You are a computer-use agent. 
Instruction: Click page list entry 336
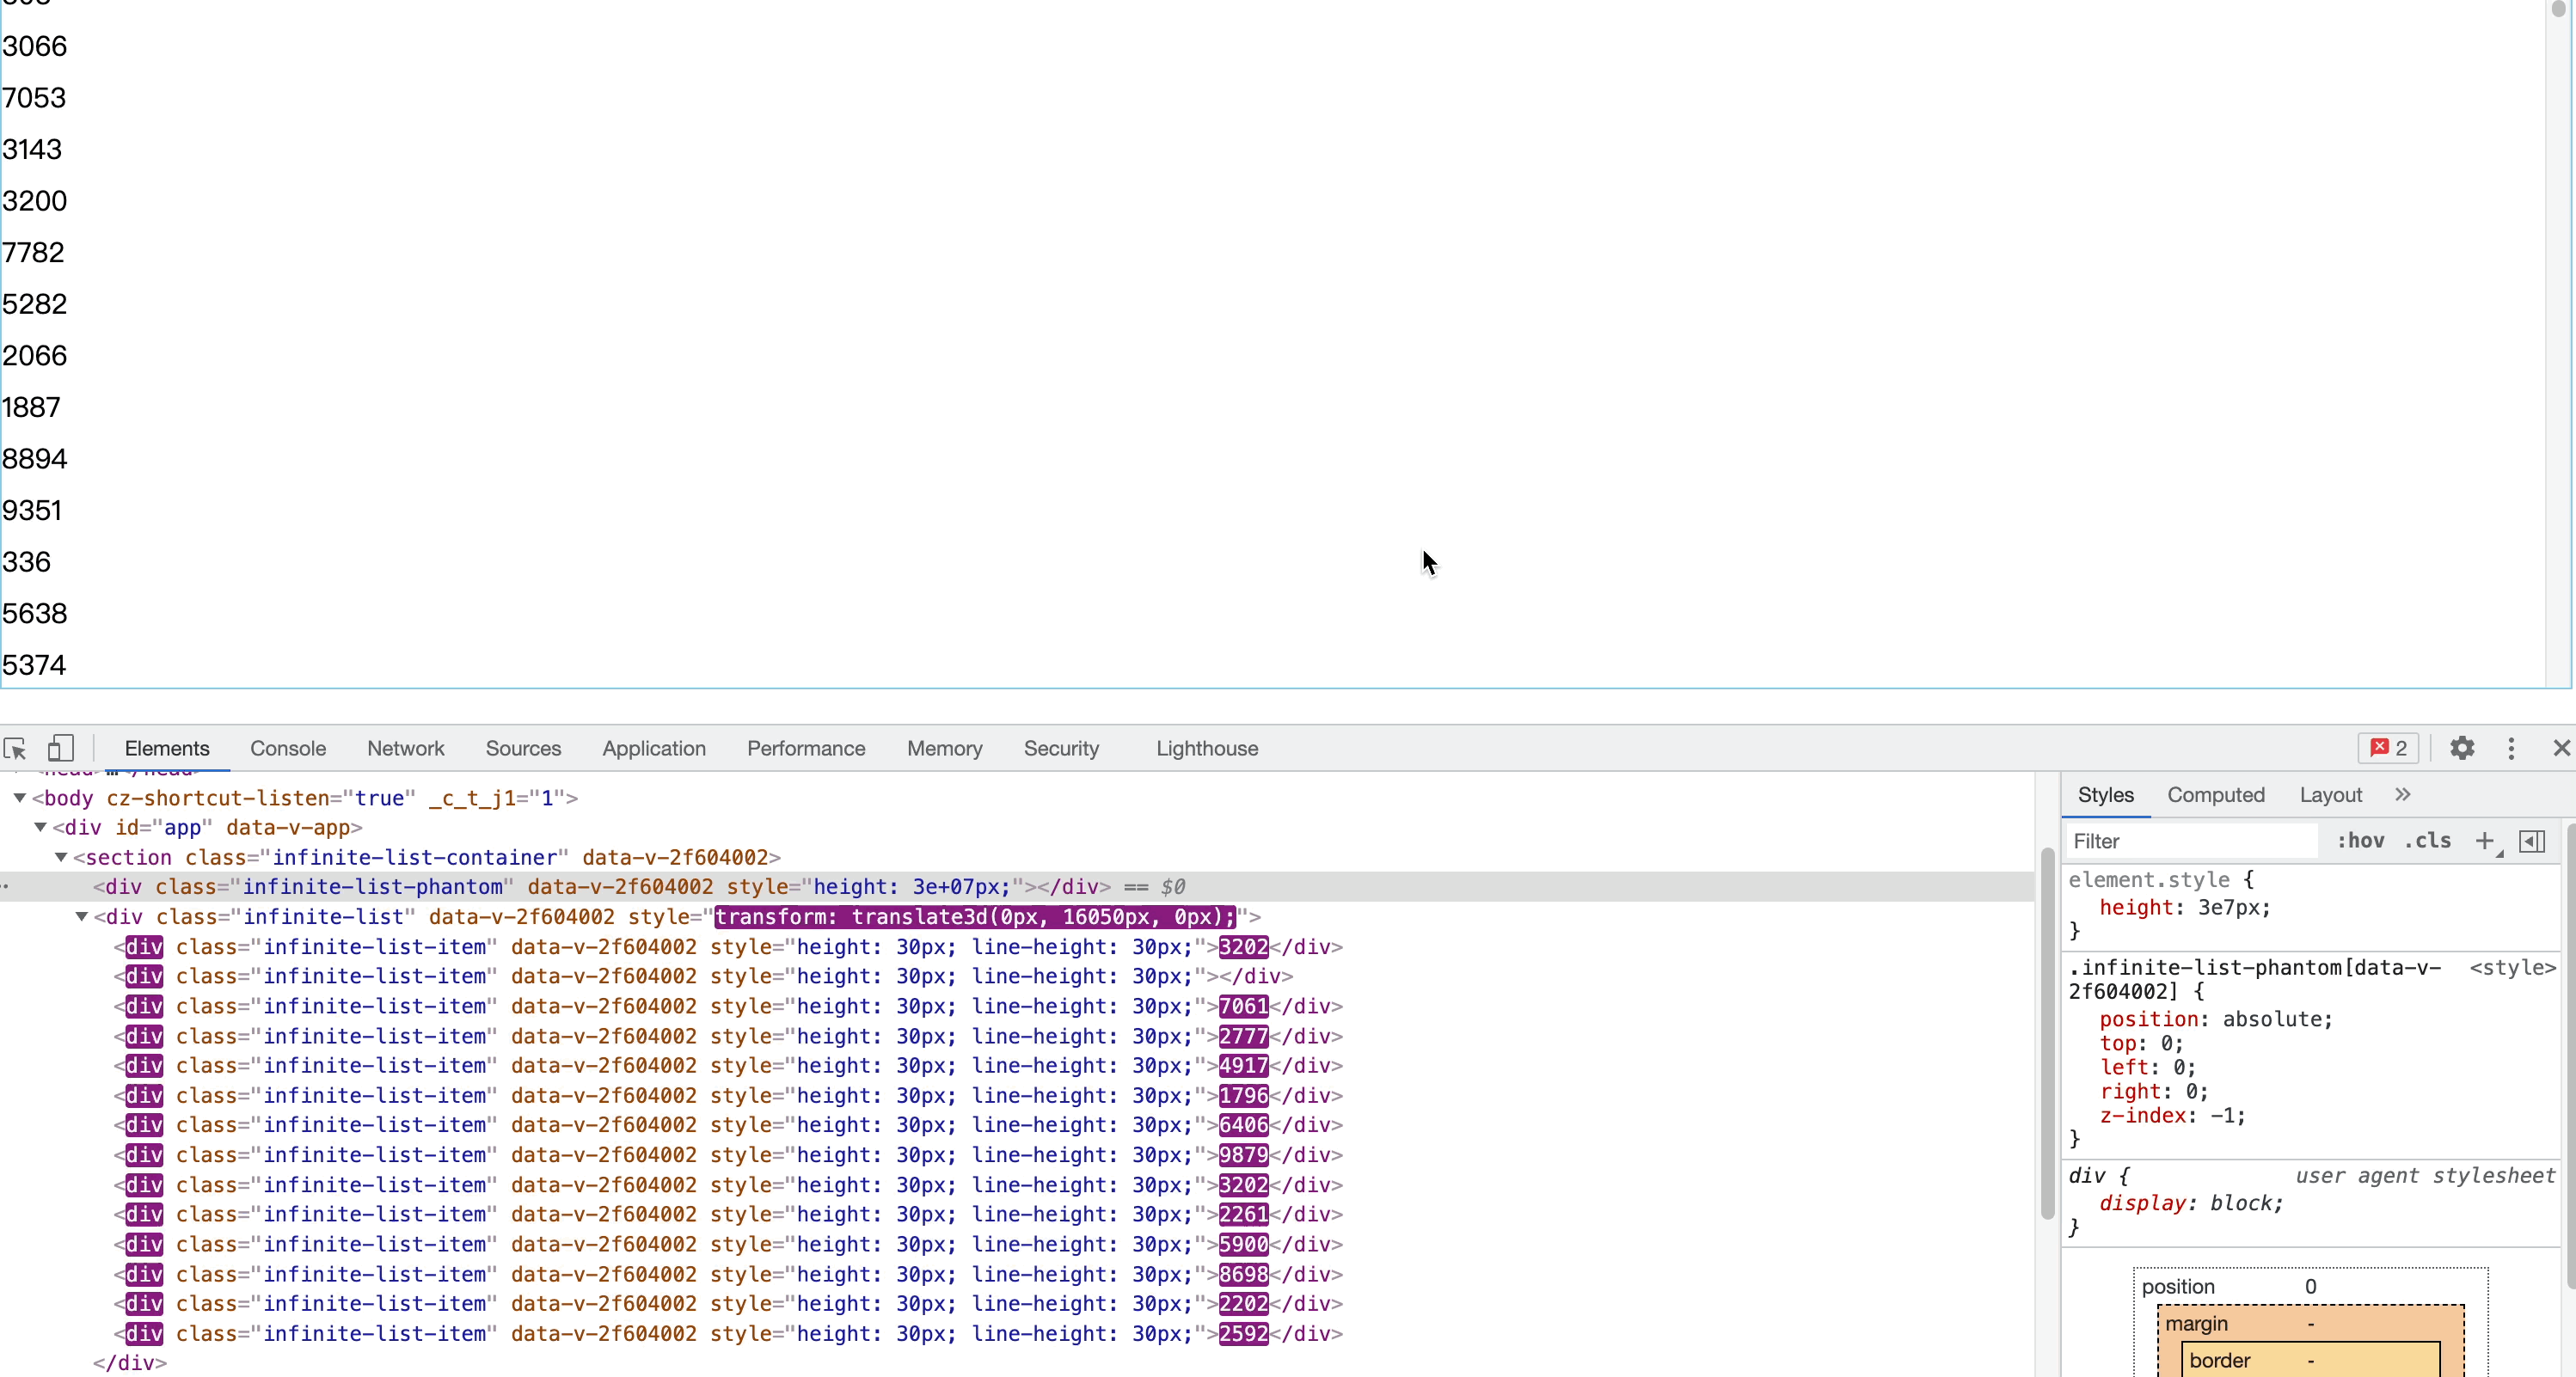click(26, 562)
